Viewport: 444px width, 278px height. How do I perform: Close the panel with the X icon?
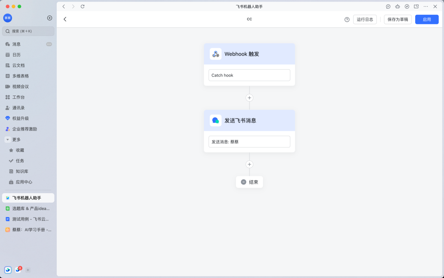[435, 7]
